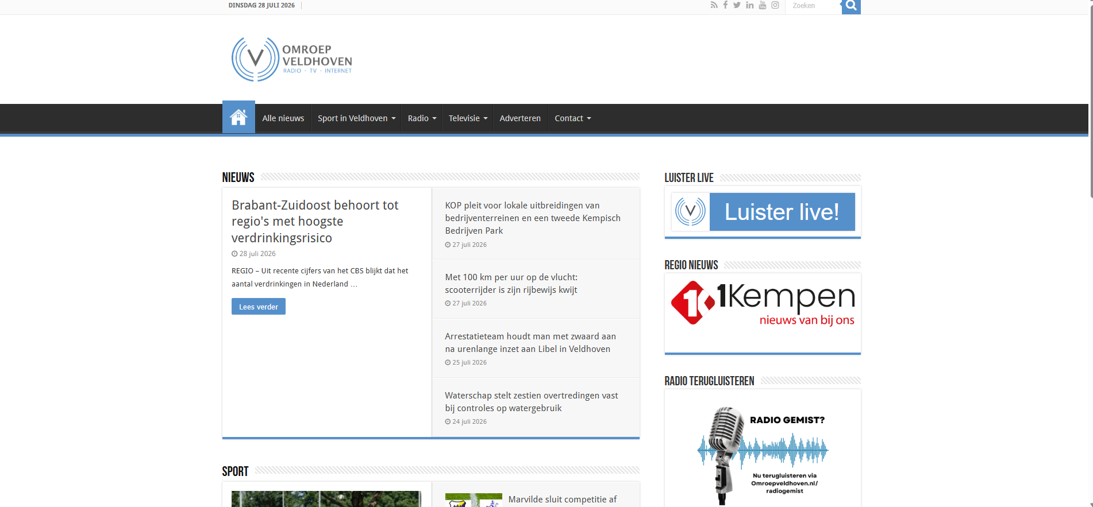The width and height of the screenshot is (1093, 507).
Task: Open the 1Kempen regio nieuws banner
Action: pos(763,303)
